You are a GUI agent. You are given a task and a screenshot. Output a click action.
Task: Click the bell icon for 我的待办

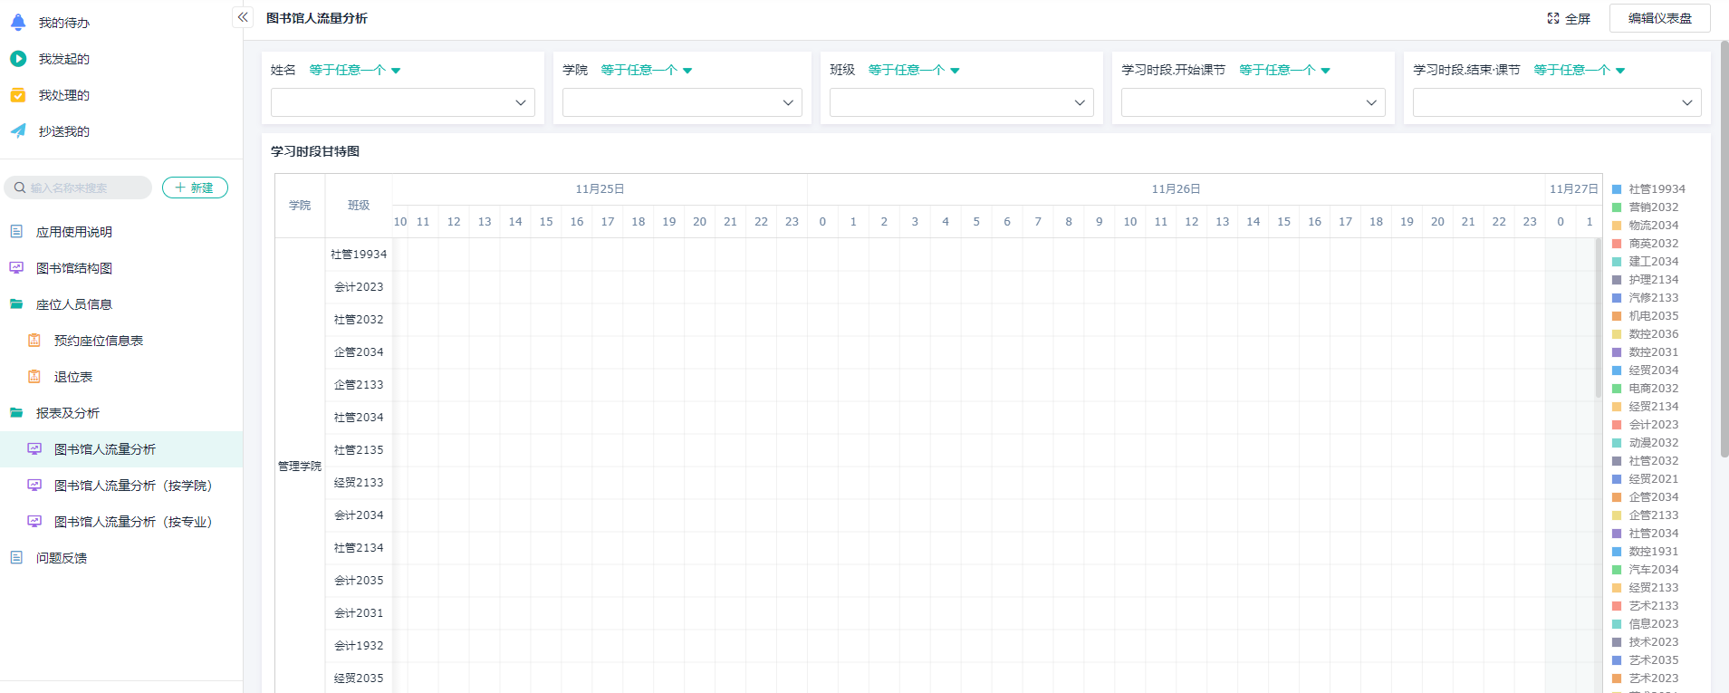pos(18,23)
